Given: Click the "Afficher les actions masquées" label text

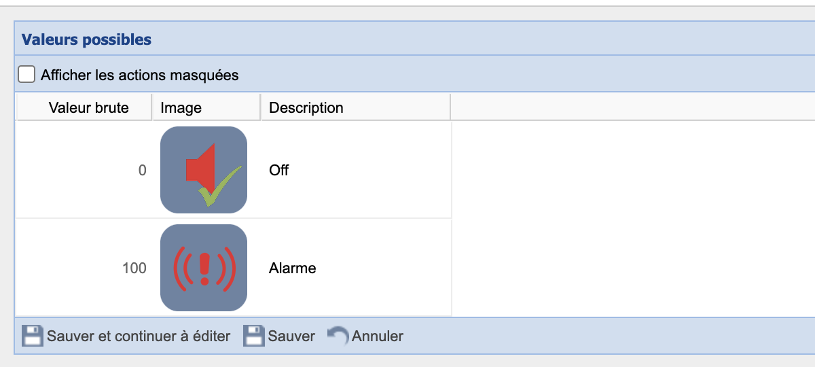Looking at the screenshot, I should point(139,75).
